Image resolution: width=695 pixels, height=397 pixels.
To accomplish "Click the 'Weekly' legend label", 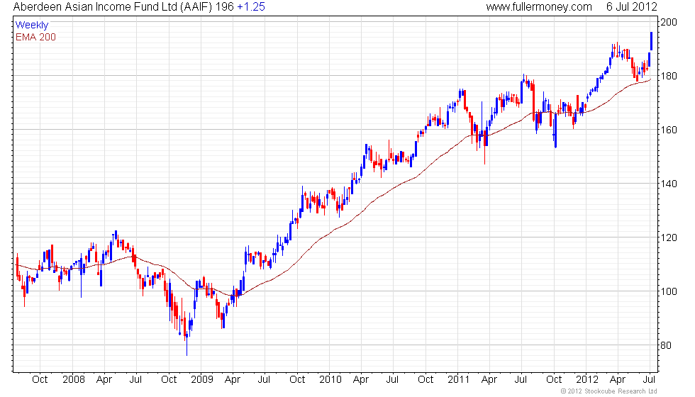I will [x=31, y=26].
